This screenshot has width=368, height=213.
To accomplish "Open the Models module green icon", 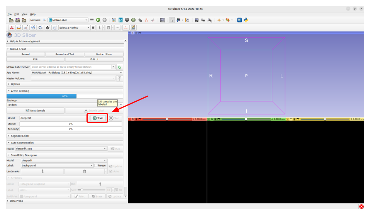I will [x=133, y=20].
